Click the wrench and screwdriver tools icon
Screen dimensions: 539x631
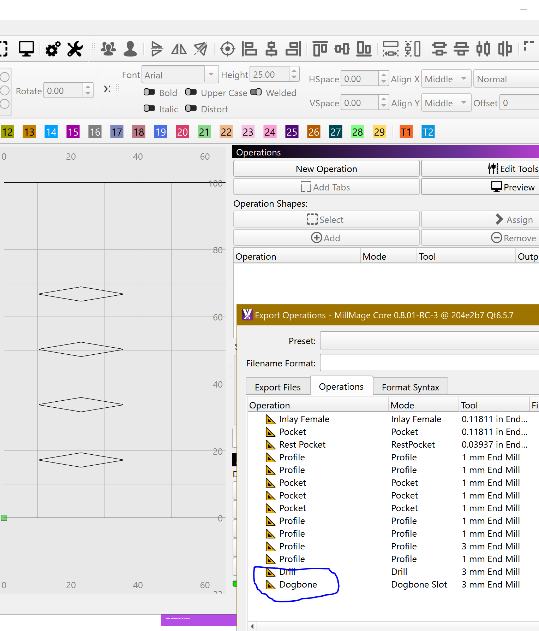coord(75,49)
